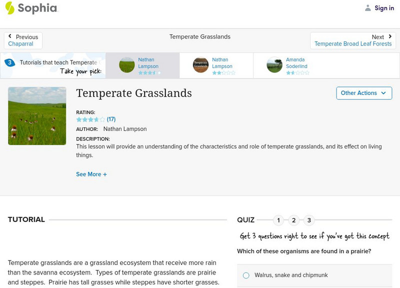
Task: Click the star rating under RATING
Action: (90, 119)
